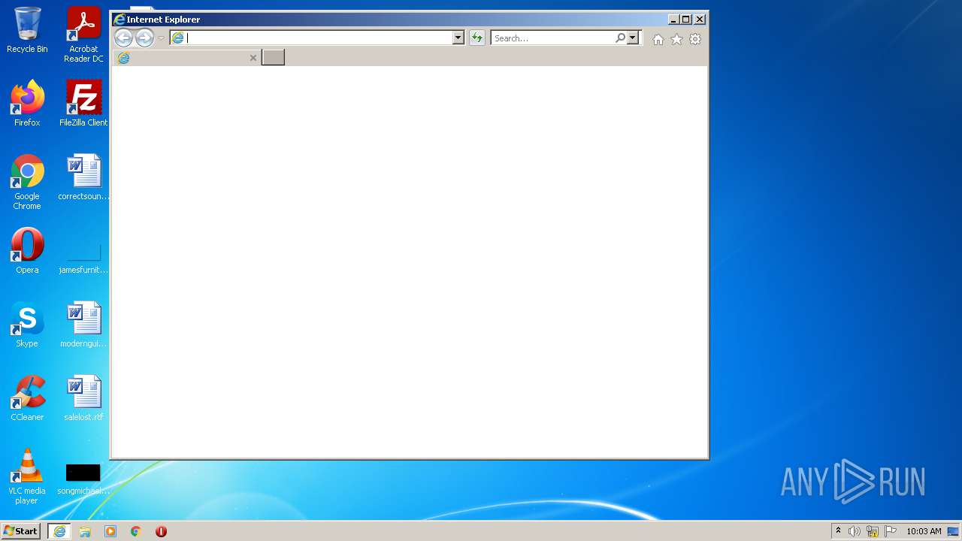Screen dimensions: 962x541
Task: Open Favorites star icon
Action: (676, 39)
